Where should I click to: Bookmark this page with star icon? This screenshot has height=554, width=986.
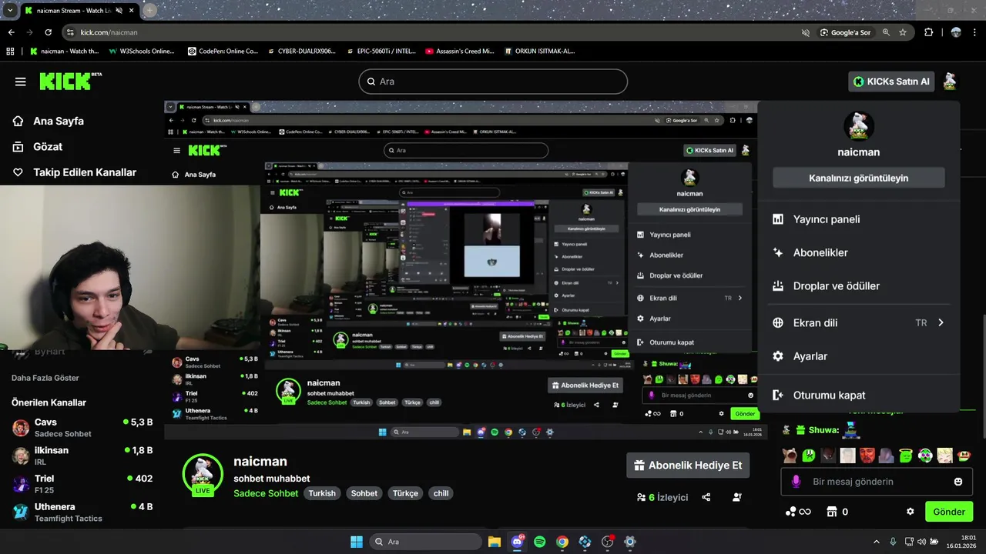click(x=903, y=32)
